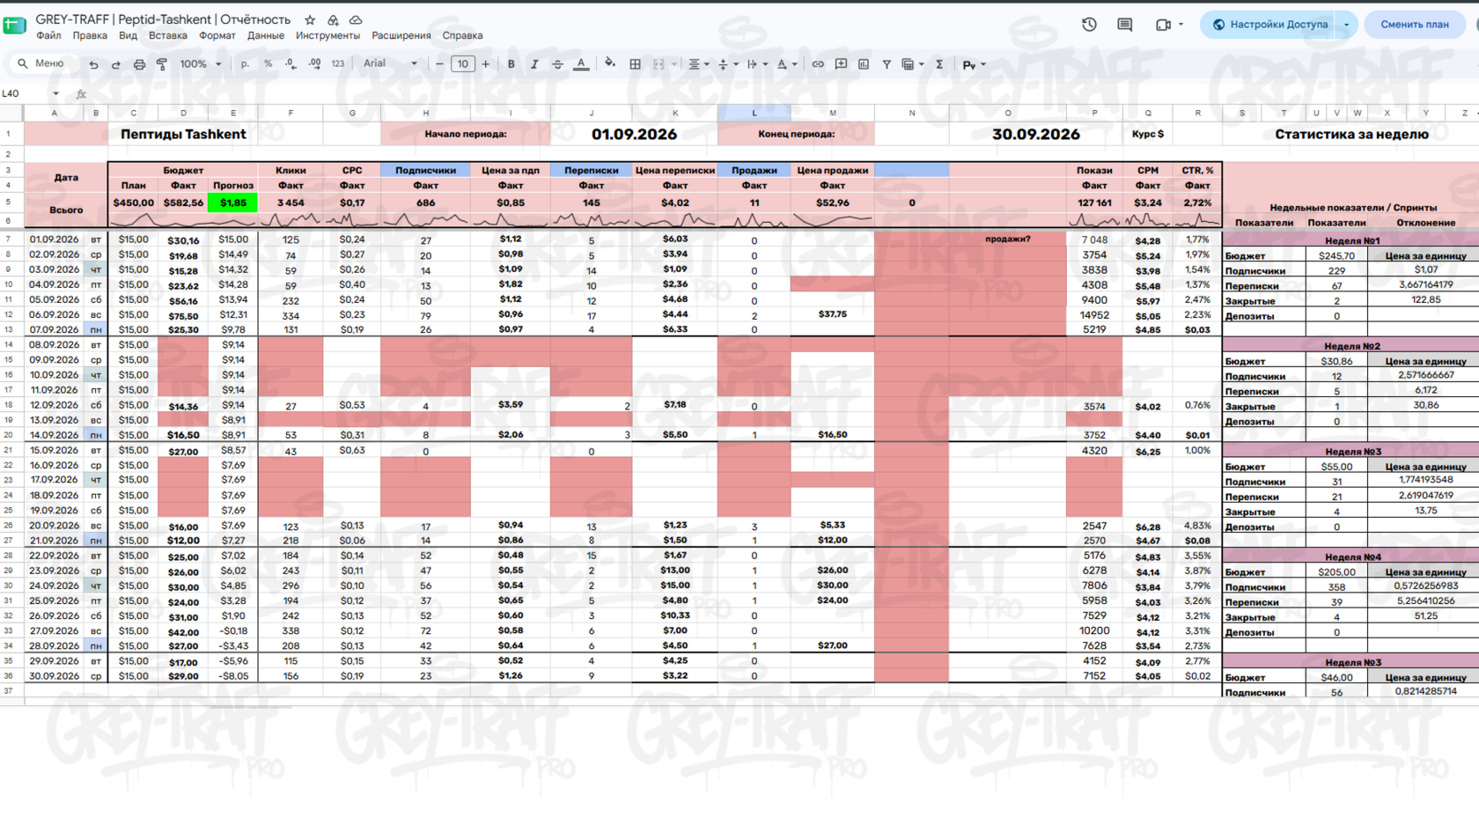1479x818 pixels.
Task: Click the 123 number format button
Action: point(338,64)
